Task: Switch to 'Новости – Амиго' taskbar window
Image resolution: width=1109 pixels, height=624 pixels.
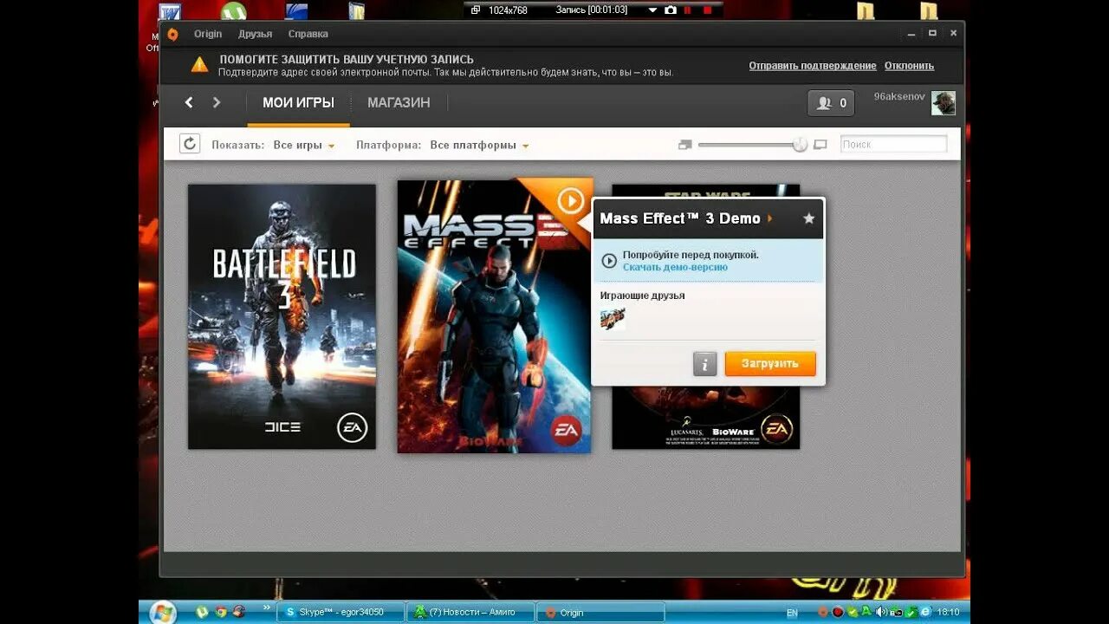Action: pos(470,612)
